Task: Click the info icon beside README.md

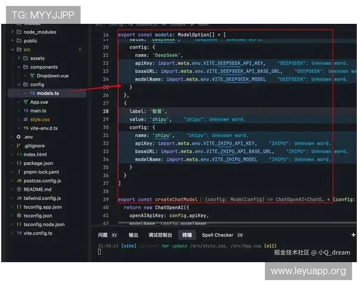Action: [19, 189]
